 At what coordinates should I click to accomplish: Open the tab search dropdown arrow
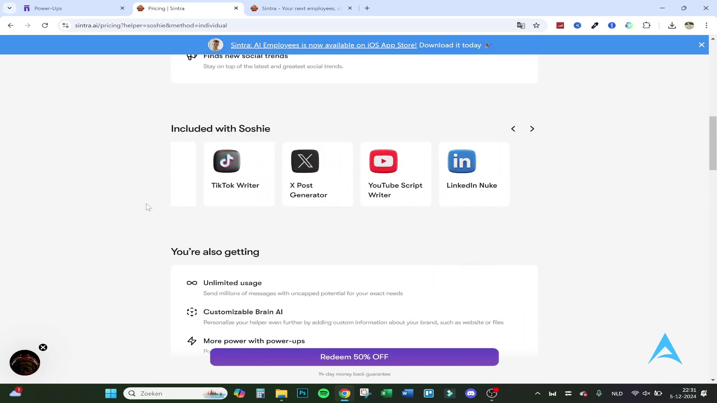pyautogui.click(x=9, y=8)
